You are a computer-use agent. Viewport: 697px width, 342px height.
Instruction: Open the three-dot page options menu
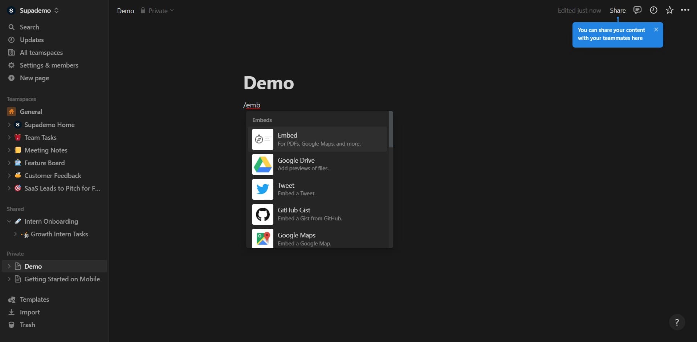tap(685, 10)
